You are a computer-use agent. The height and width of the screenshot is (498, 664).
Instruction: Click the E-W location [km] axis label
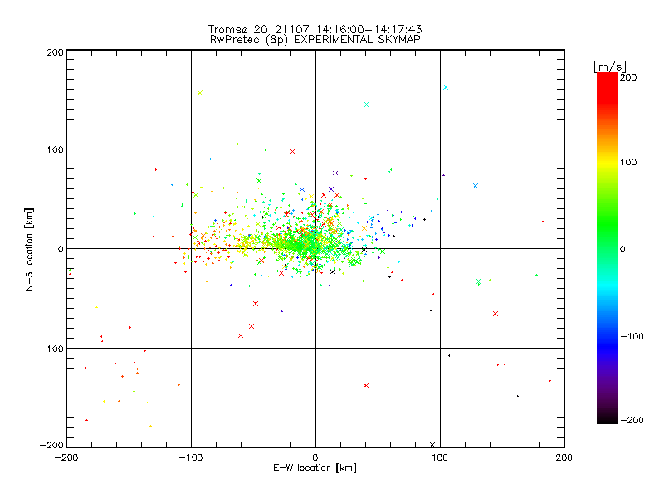pyautogui.click(x=315, y=468)
